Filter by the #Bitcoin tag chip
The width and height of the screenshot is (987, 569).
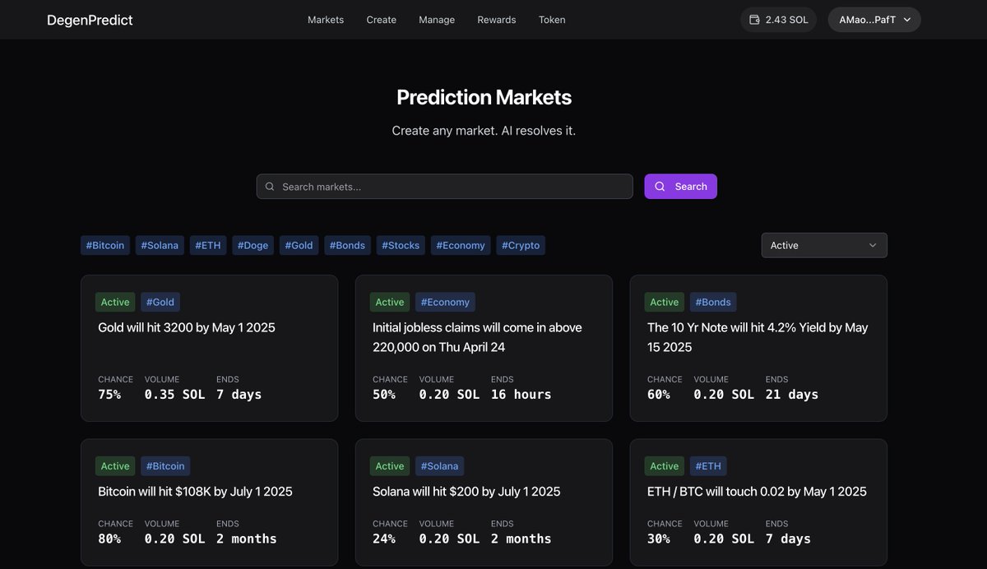(x=105, y=245)
